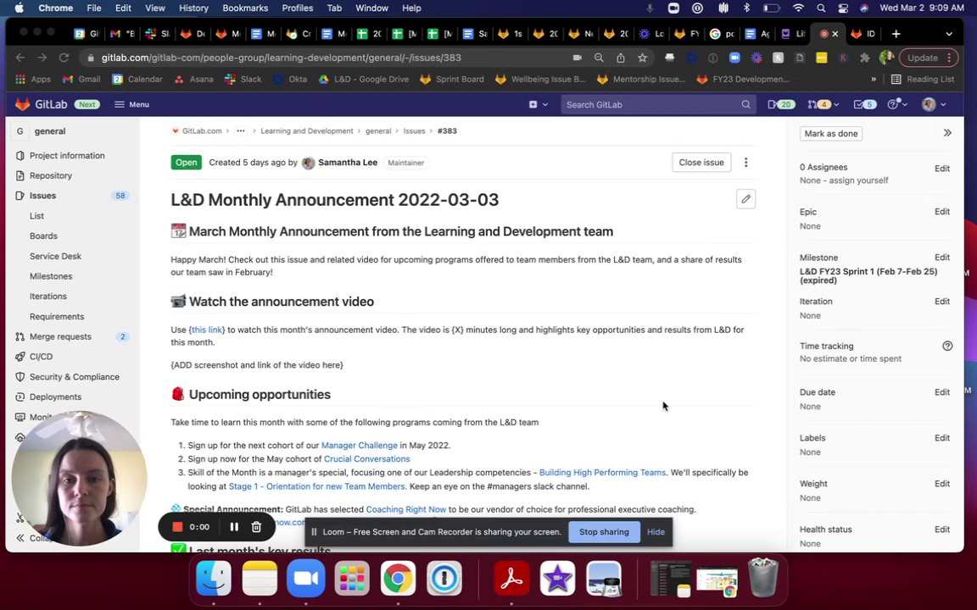Screen dimensions: 977x610
Task: Open the help question mark menu
Action: 896,104
